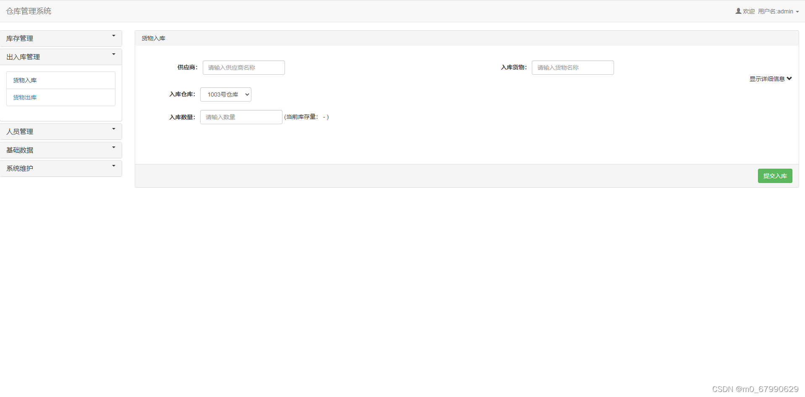Image resolution: width=805 pixels, height=397 pixels.
Task: Click the chevron icon next to 显示详细信息
Action: coord(789,78)
